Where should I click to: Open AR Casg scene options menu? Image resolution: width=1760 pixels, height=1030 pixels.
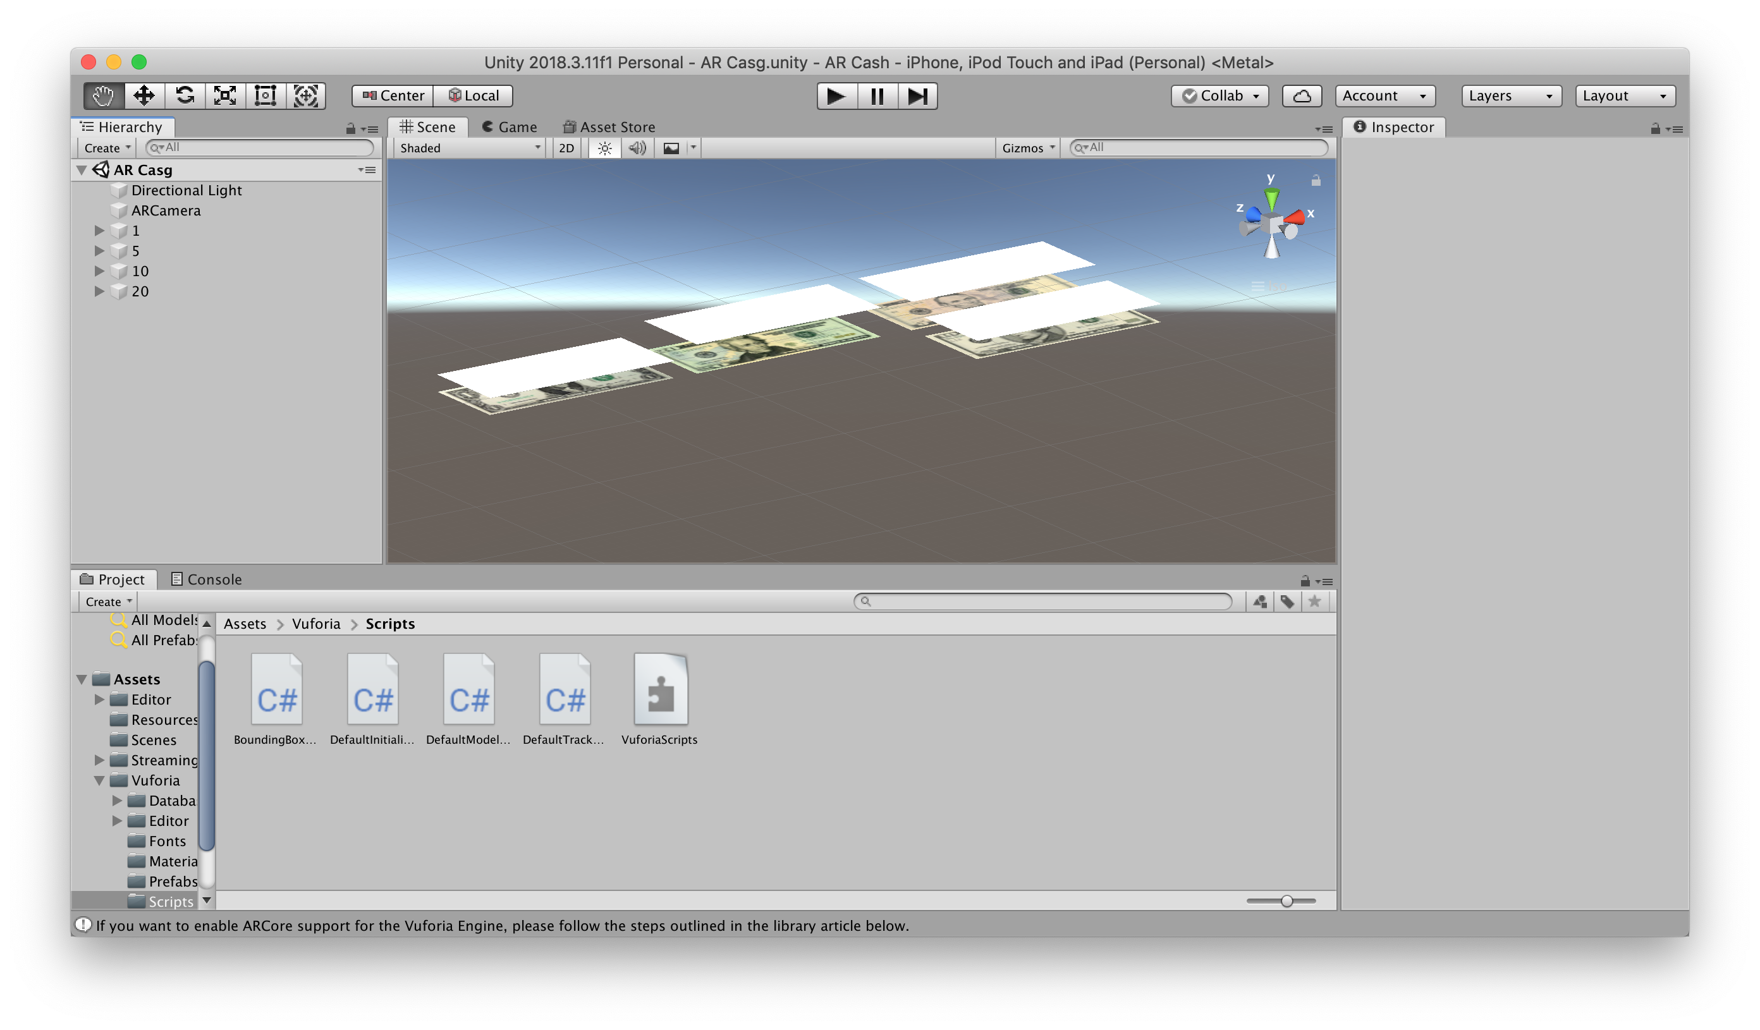367,170
